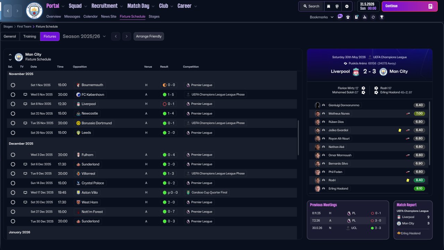Viewport: 444px width, 250px height.
Task: Click the TV icon on the Borussia Dortmund row
Action: click(25, 123)
